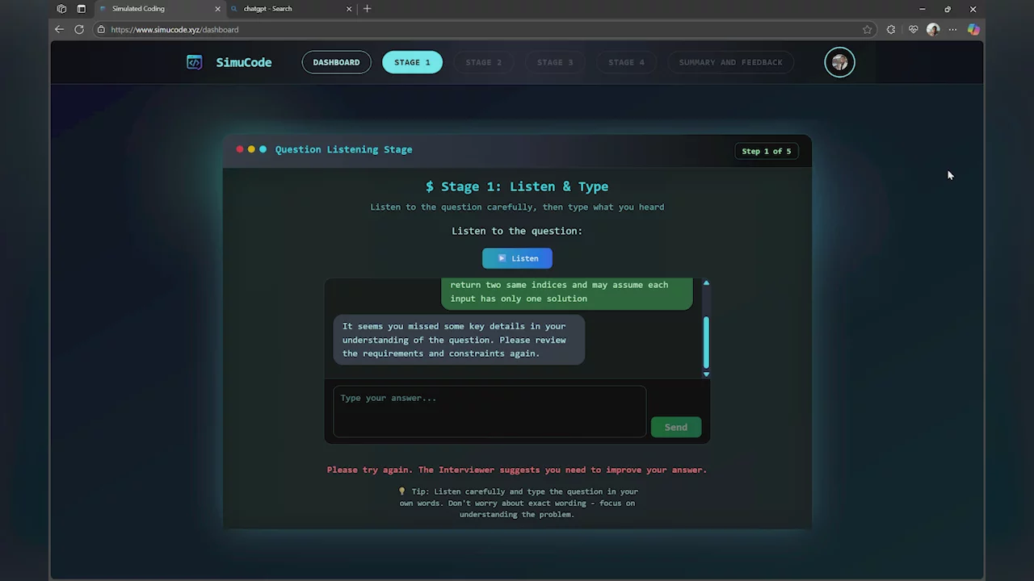Click the chat scrollbar up arrow
The image size is (1034, 581).
click(x=706, y=283)
